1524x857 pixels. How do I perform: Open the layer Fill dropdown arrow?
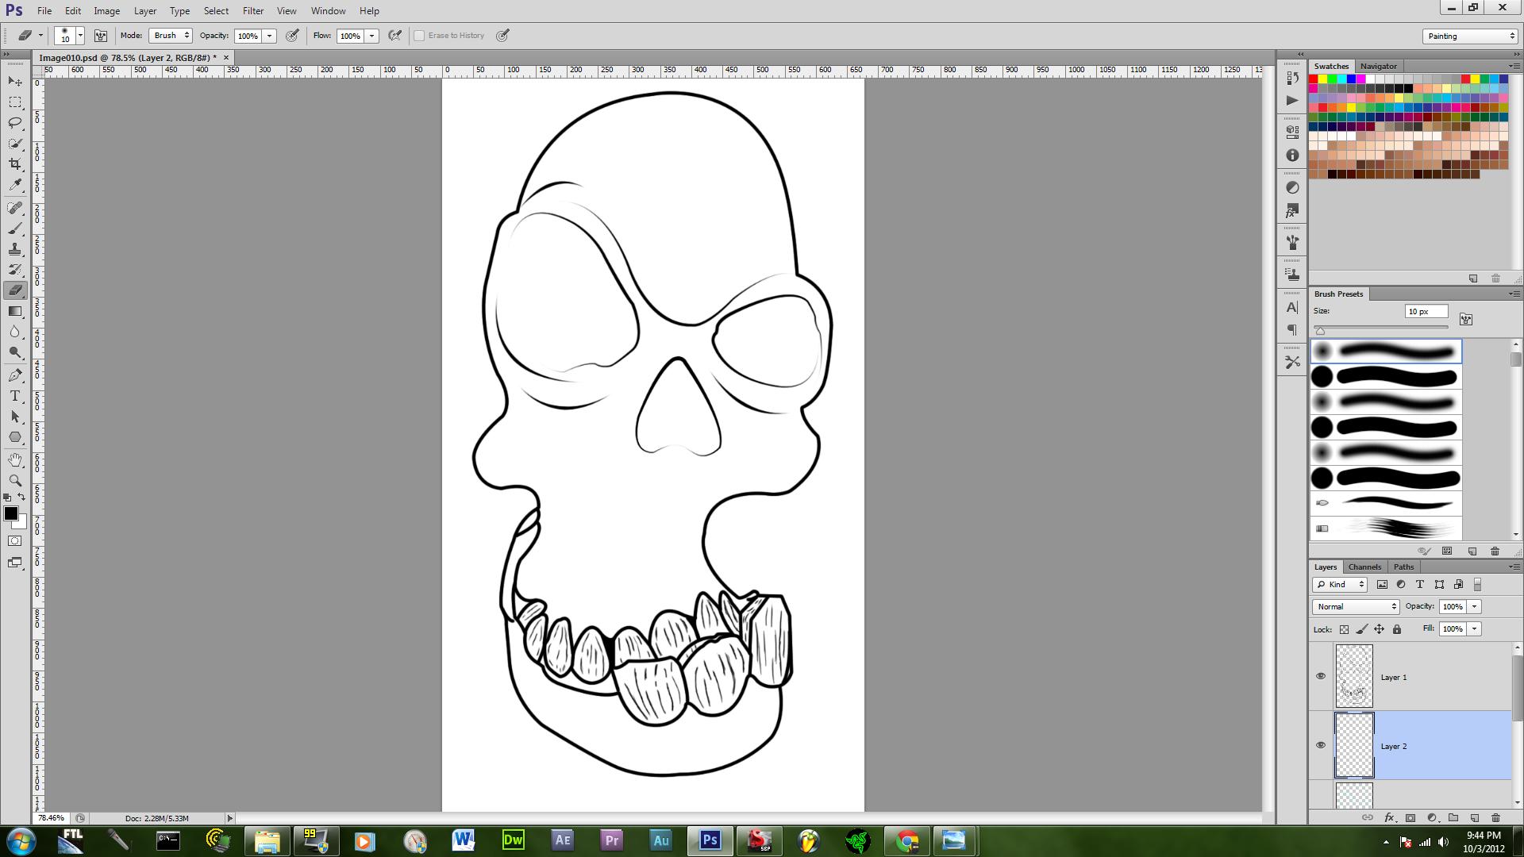[1475, 629]
